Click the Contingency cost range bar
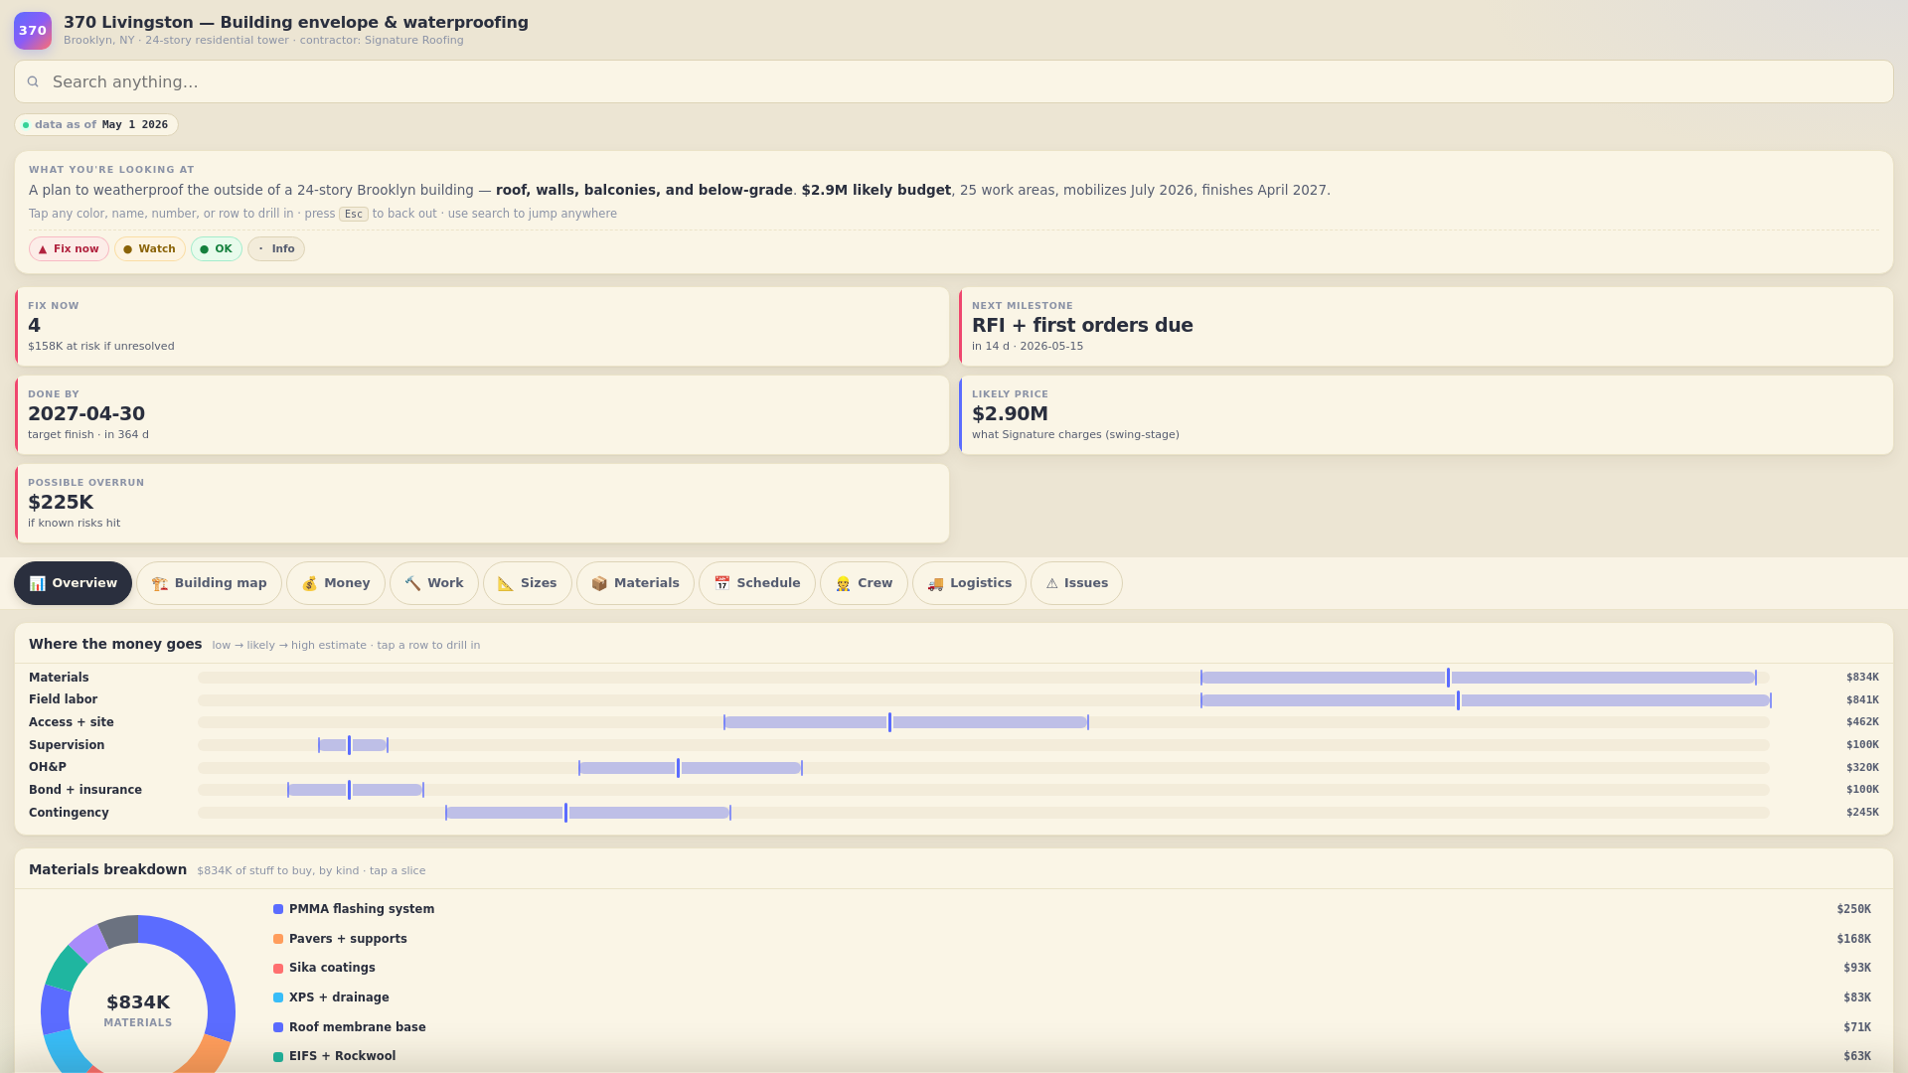The width and height of the screenshot is (1908, 1073). click(588, 813)
